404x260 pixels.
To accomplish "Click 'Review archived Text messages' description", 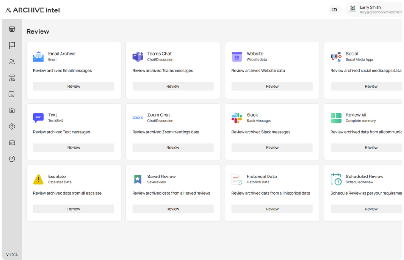I will coord(62,132).
